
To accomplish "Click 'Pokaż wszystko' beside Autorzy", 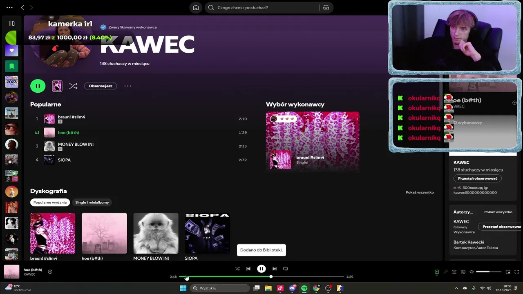I will click(x=498, y=212).
